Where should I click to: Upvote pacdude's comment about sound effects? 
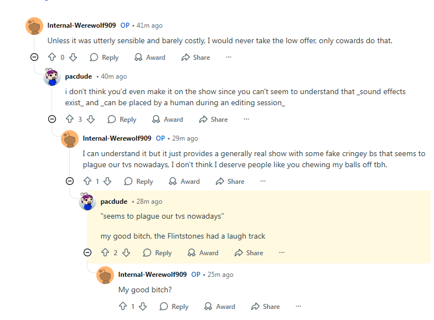coord(70,120)
